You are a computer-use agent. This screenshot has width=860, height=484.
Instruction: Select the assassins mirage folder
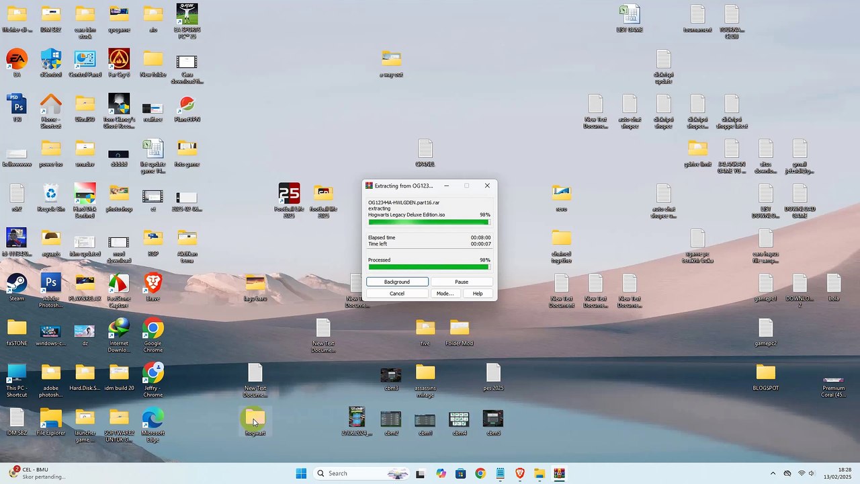pyautogui.click(x=425, y=380)
